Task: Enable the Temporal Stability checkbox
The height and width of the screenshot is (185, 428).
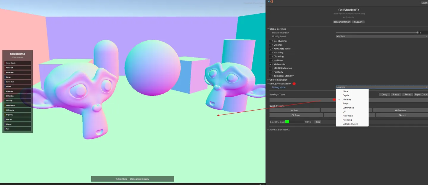Action: click(270, 76)
